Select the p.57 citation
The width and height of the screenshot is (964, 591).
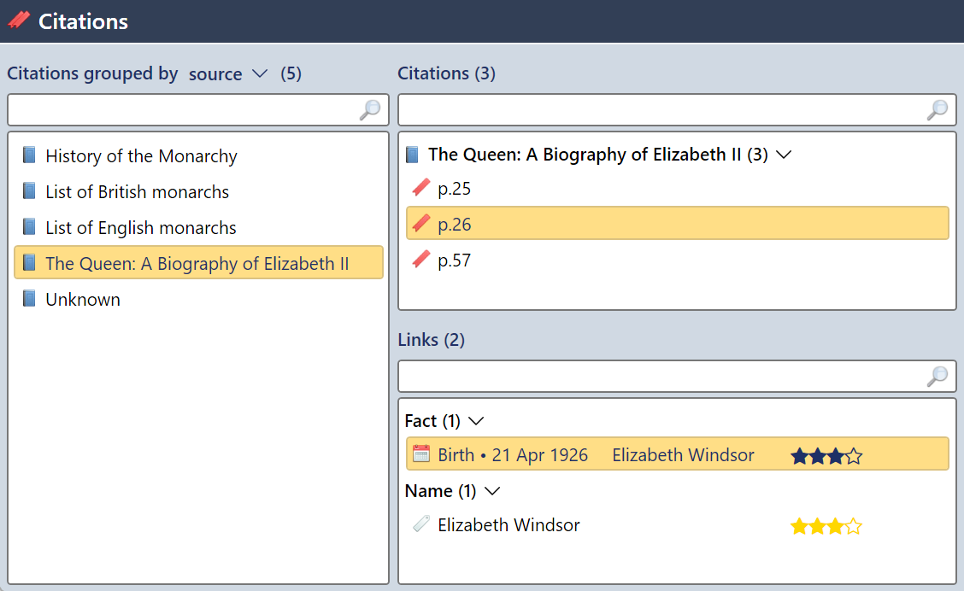coord(454,260)
